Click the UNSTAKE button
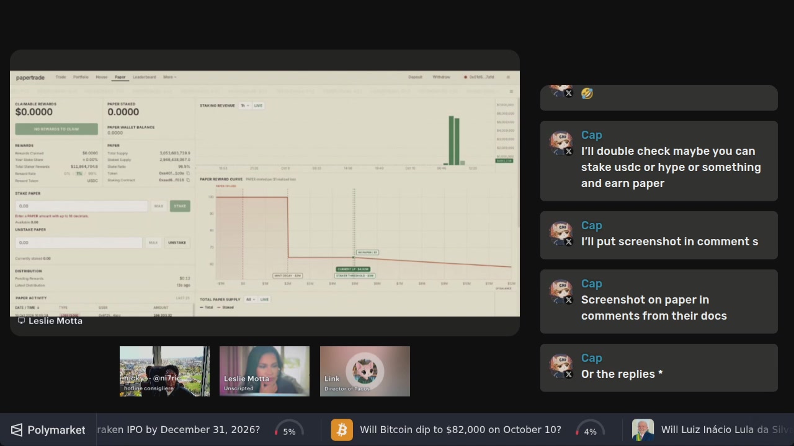 [x=177, y=242]
